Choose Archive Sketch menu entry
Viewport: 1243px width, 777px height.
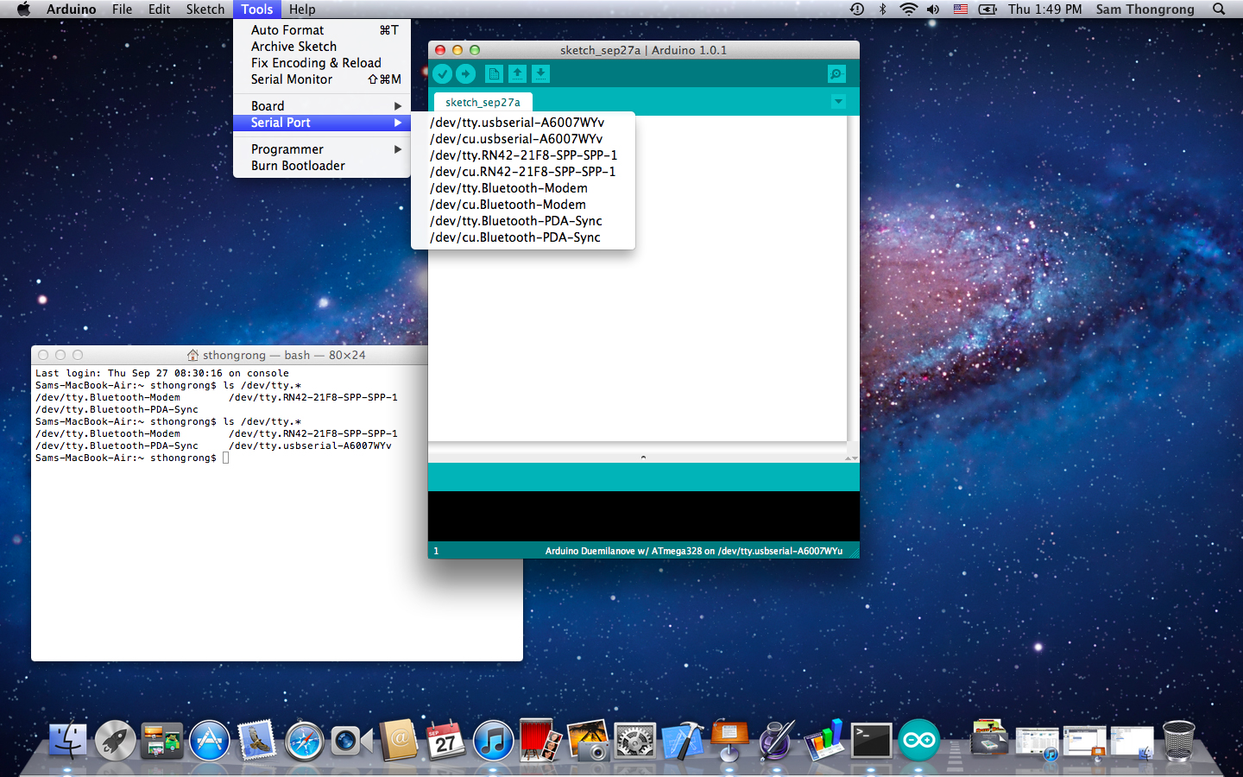tap(322, 47)
